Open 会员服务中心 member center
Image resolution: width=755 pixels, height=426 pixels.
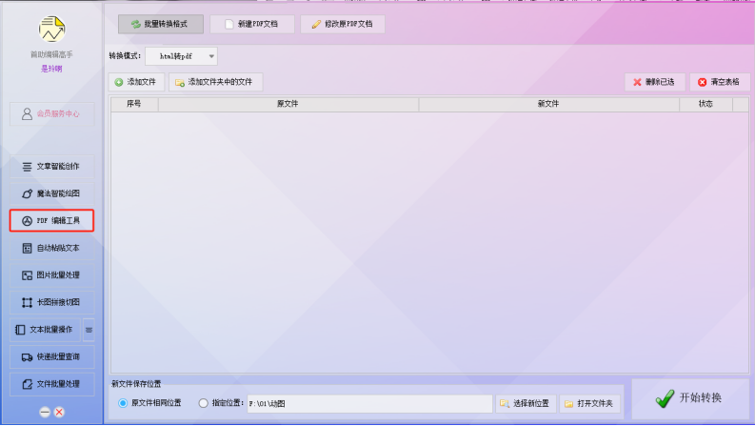click(51, 113)
